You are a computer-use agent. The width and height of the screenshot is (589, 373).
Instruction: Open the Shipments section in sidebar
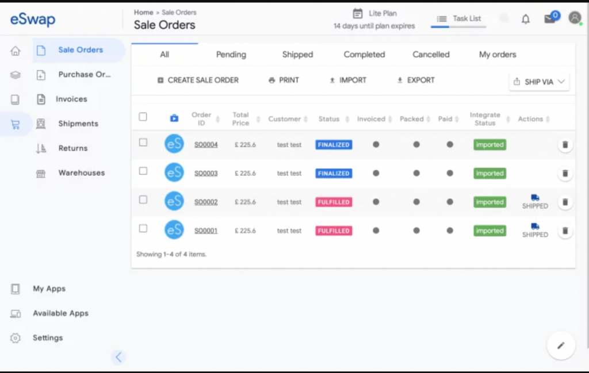click(x=79, y=124)
